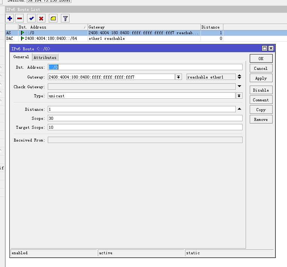
Task: Click the 'static' status bar entry
Action: tap(229, 253)
